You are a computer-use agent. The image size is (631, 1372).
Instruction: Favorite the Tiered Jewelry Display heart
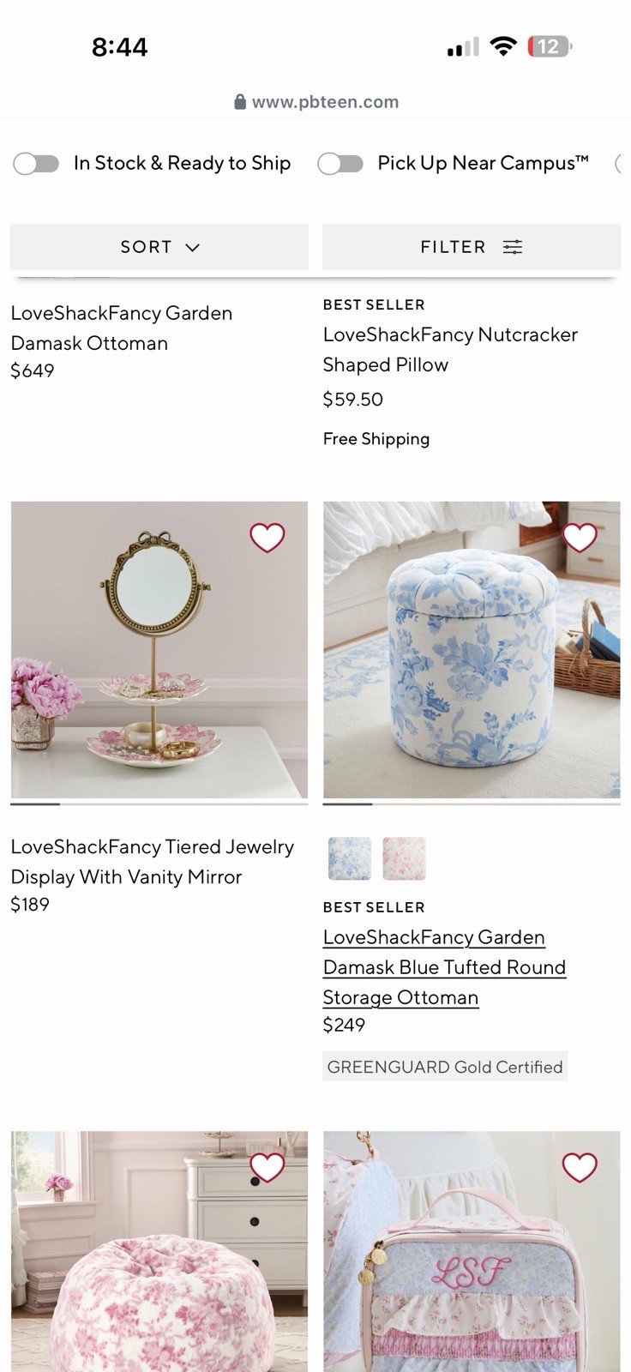point(267,538)
